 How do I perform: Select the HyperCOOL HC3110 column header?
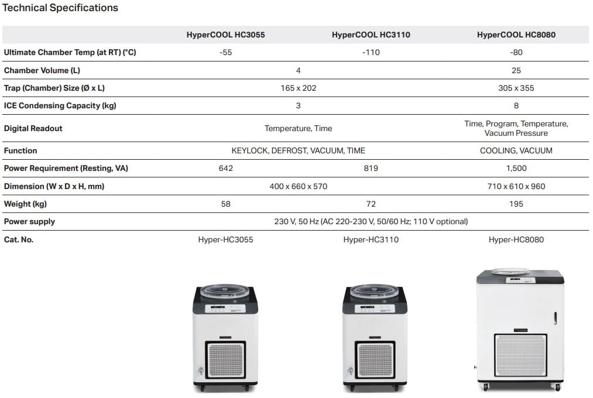[371, 35]
